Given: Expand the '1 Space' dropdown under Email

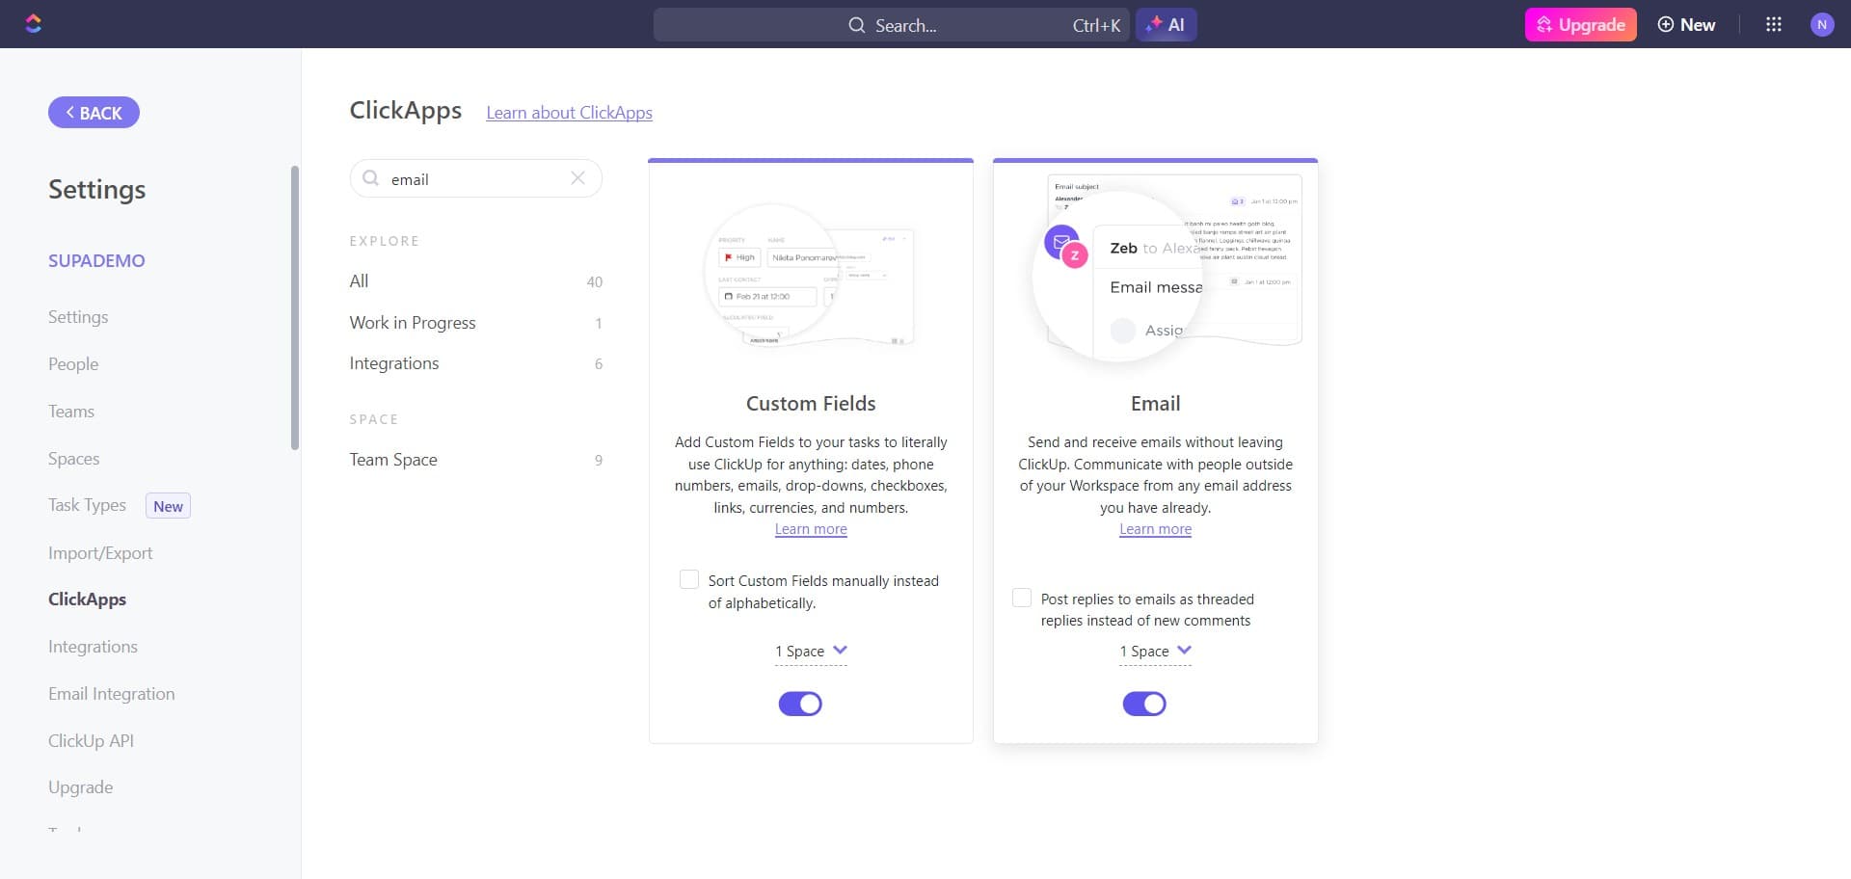Looking at the screenshot, I should pyautogui.click(x=1154, y=651).
